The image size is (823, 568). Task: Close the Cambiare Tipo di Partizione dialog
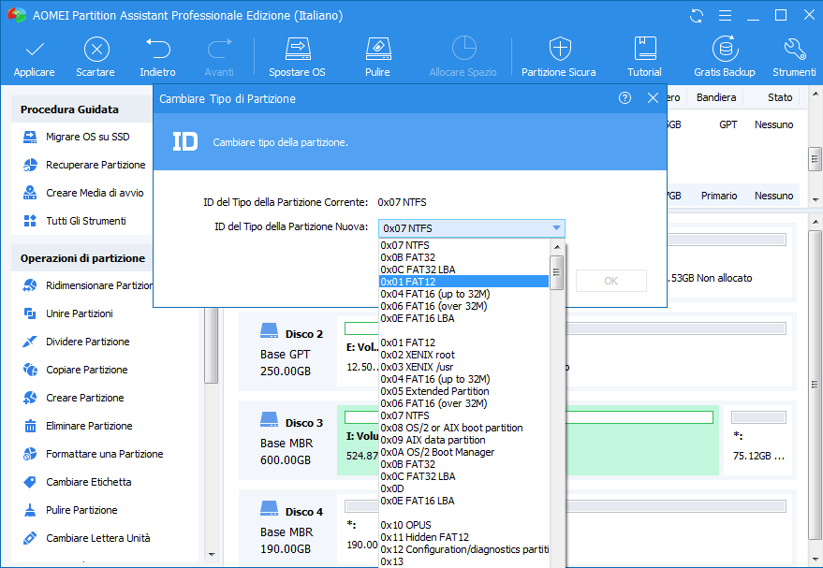pyautogui.click(x=653, y=98)
